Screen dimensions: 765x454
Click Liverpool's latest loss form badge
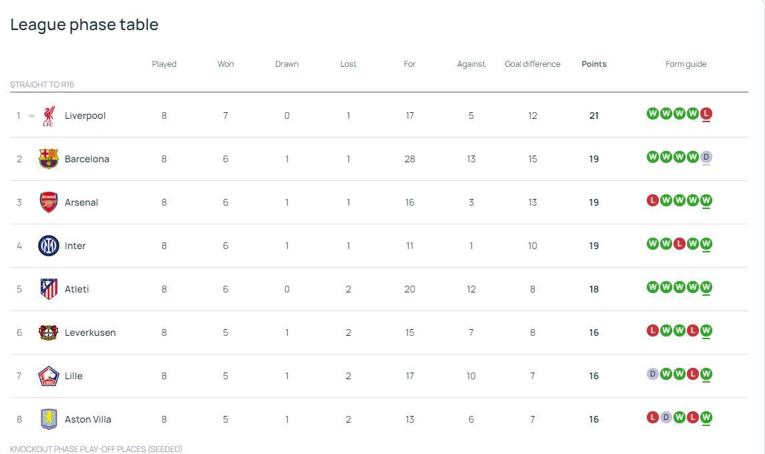tap(706, 113)
